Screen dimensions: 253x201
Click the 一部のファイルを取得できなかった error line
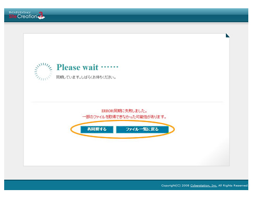coord(124,117)
